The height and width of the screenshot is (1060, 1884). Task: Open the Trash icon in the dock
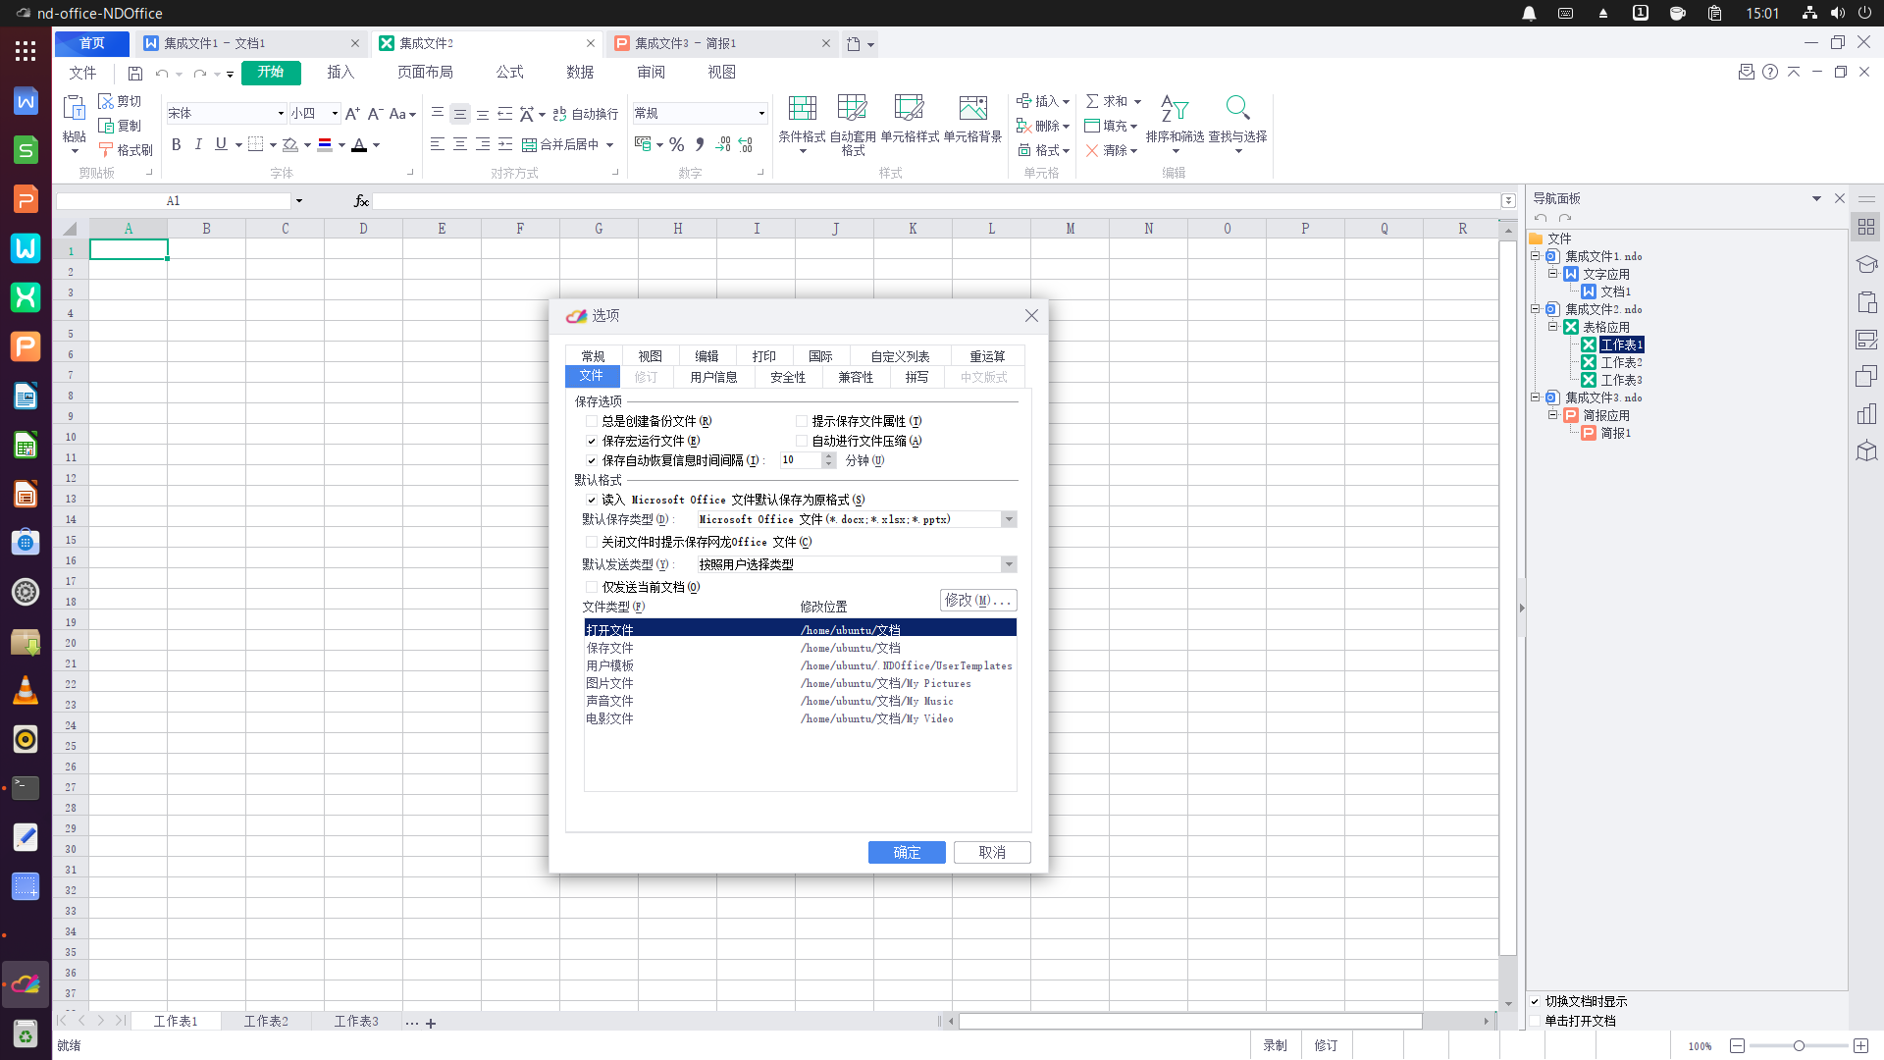26,1033
